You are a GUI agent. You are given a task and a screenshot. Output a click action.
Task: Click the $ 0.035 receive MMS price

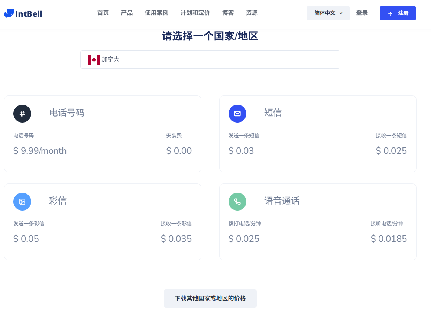pos(176,238)
